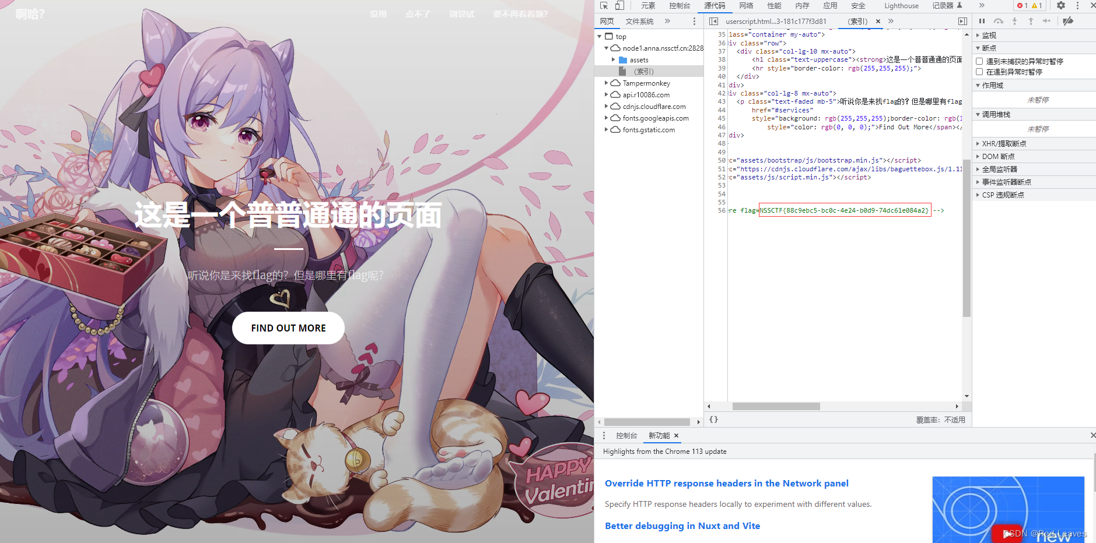
Task: Switch to 文件系统 navigator tab
Action: click(639, 21)
